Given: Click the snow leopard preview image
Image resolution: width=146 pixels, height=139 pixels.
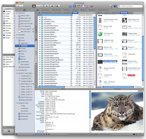Looking at the screenshot, I should [117, 111].
